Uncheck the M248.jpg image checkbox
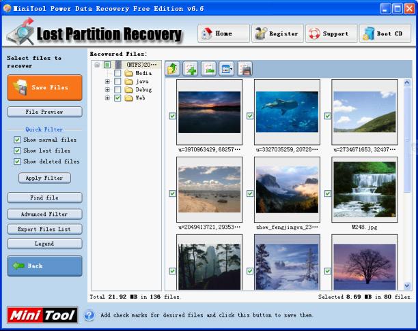 click(x=328, y=193)
